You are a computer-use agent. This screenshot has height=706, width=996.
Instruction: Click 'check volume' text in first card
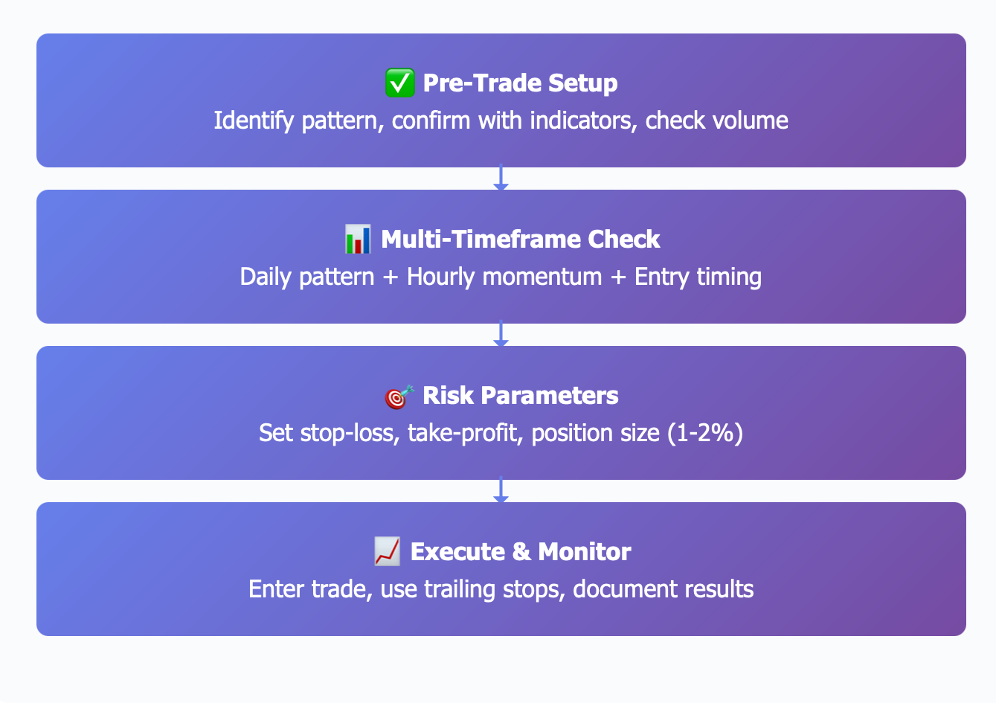[717, 121]
